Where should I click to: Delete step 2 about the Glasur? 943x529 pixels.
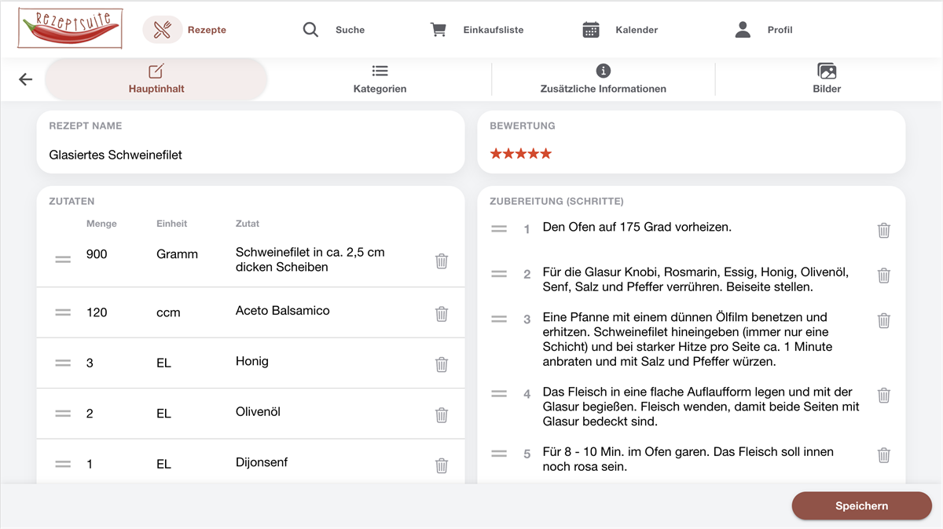coord(884,275)
